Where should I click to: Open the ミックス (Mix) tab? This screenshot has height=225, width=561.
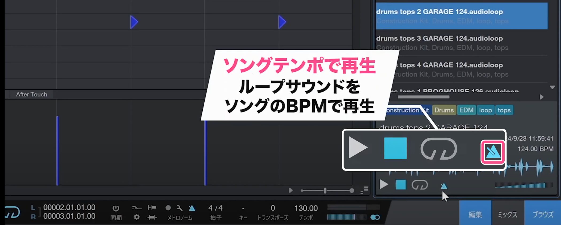[x=508, y=214]
